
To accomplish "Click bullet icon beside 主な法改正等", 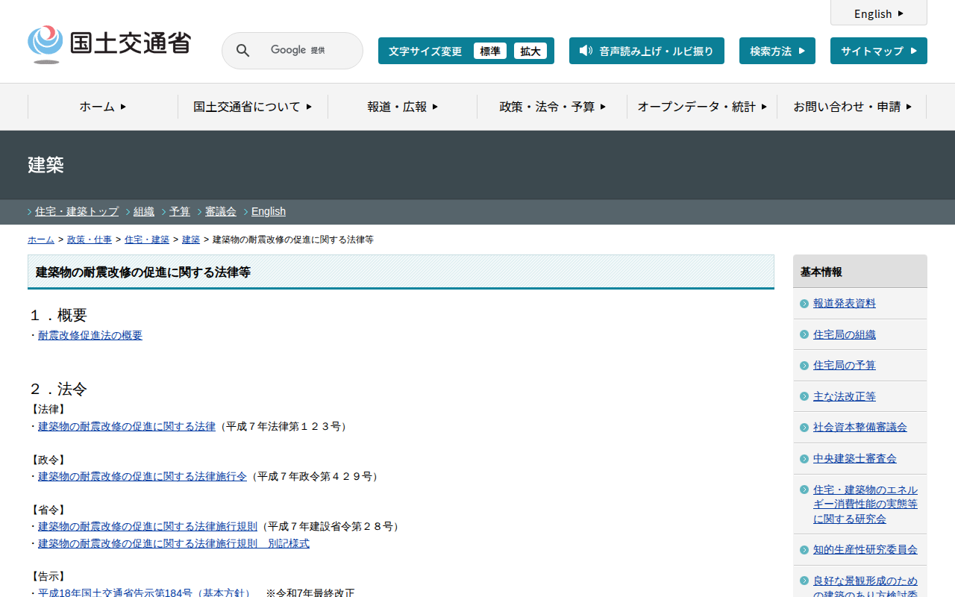I will tap(804, 397).
